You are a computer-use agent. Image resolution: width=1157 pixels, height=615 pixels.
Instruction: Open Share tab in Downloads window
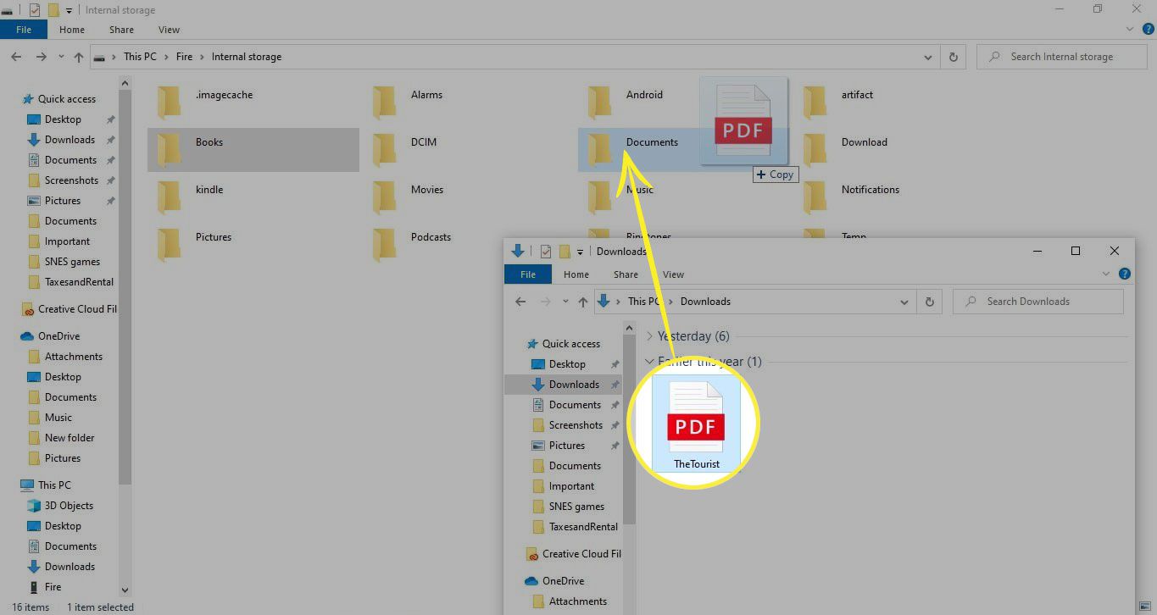626,274
